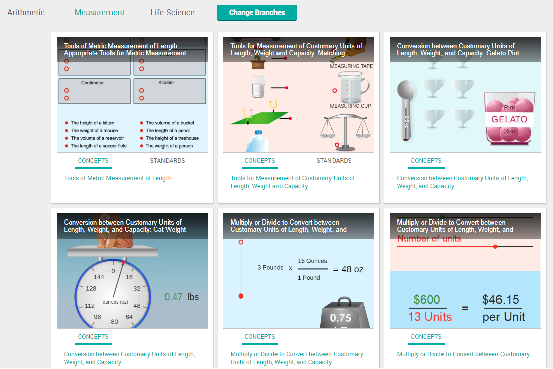This screenshot has width=553, height=369.
Task: Select the CONCEPTS tab on the Cat Weight card
Action: coord(93,336)
